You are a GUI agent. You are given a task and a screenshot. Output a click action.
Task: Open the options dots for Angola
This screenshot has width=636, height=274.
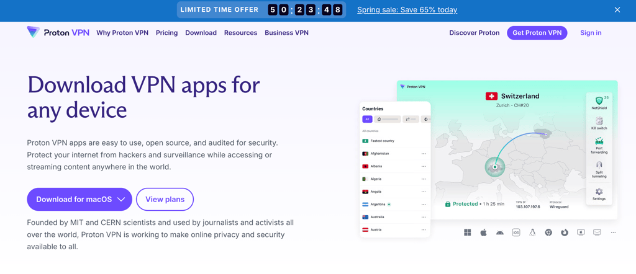pyautogui.click(x=424, y=192)
